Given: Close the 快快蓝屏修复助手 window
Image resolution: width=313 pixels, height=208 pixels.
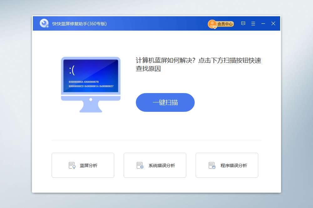Looking at the screenshot, I should point(273,23).
